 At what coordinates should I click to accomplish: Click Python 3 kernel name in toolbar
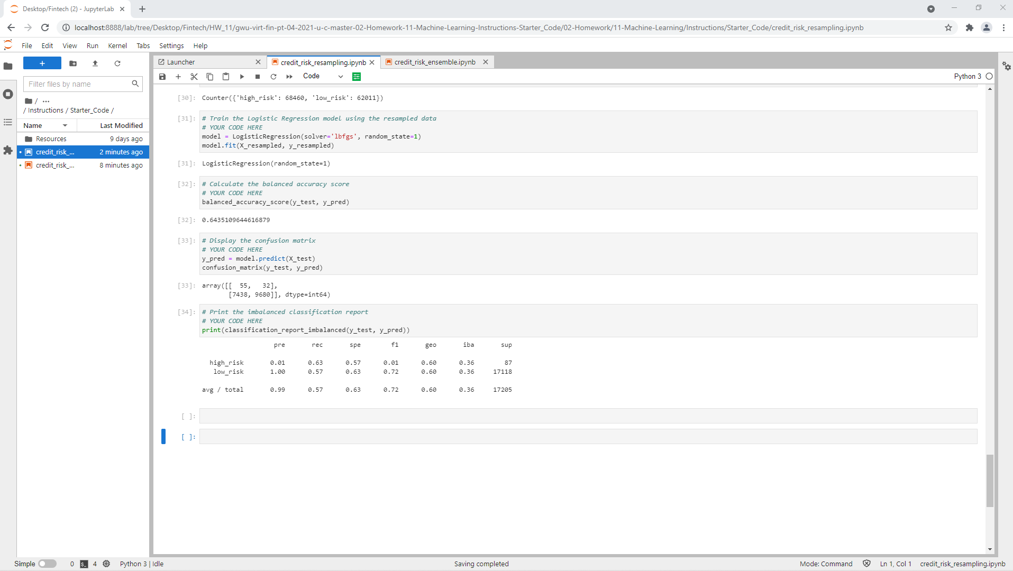click(x=968, y=76)
